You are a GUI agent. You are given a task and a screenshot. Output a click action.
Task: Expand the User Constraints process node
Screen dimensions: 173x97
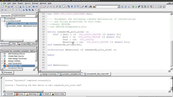click(x=2, y=64)
